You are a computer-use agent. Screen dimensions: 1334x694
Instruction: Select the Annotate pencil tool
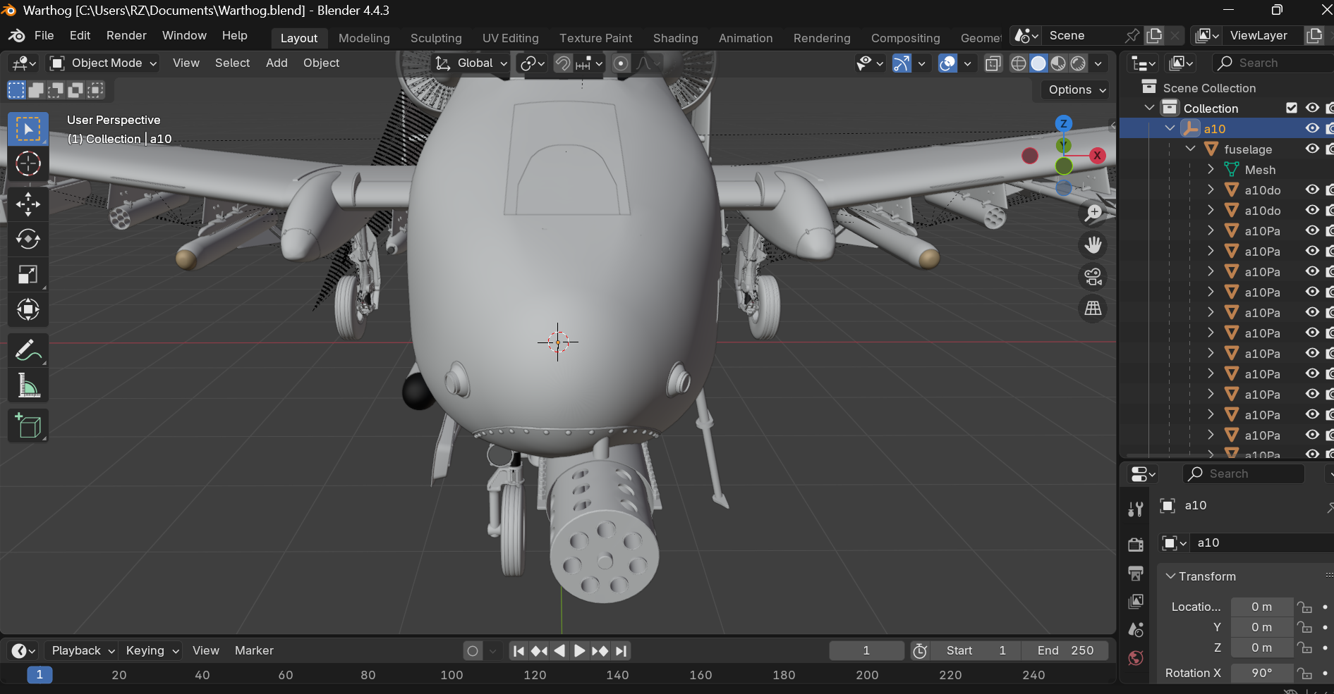pyautogui.click(x=28, y=350)
